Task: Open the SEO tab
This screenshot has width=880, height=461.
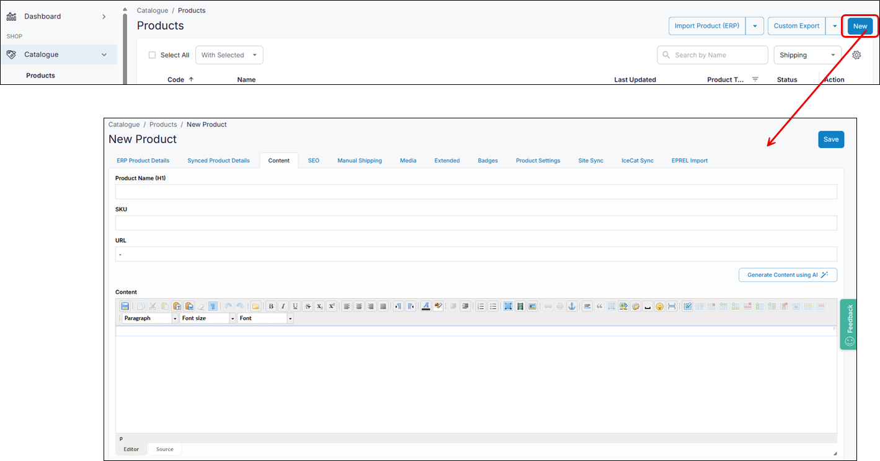Action: click(314, 160)
